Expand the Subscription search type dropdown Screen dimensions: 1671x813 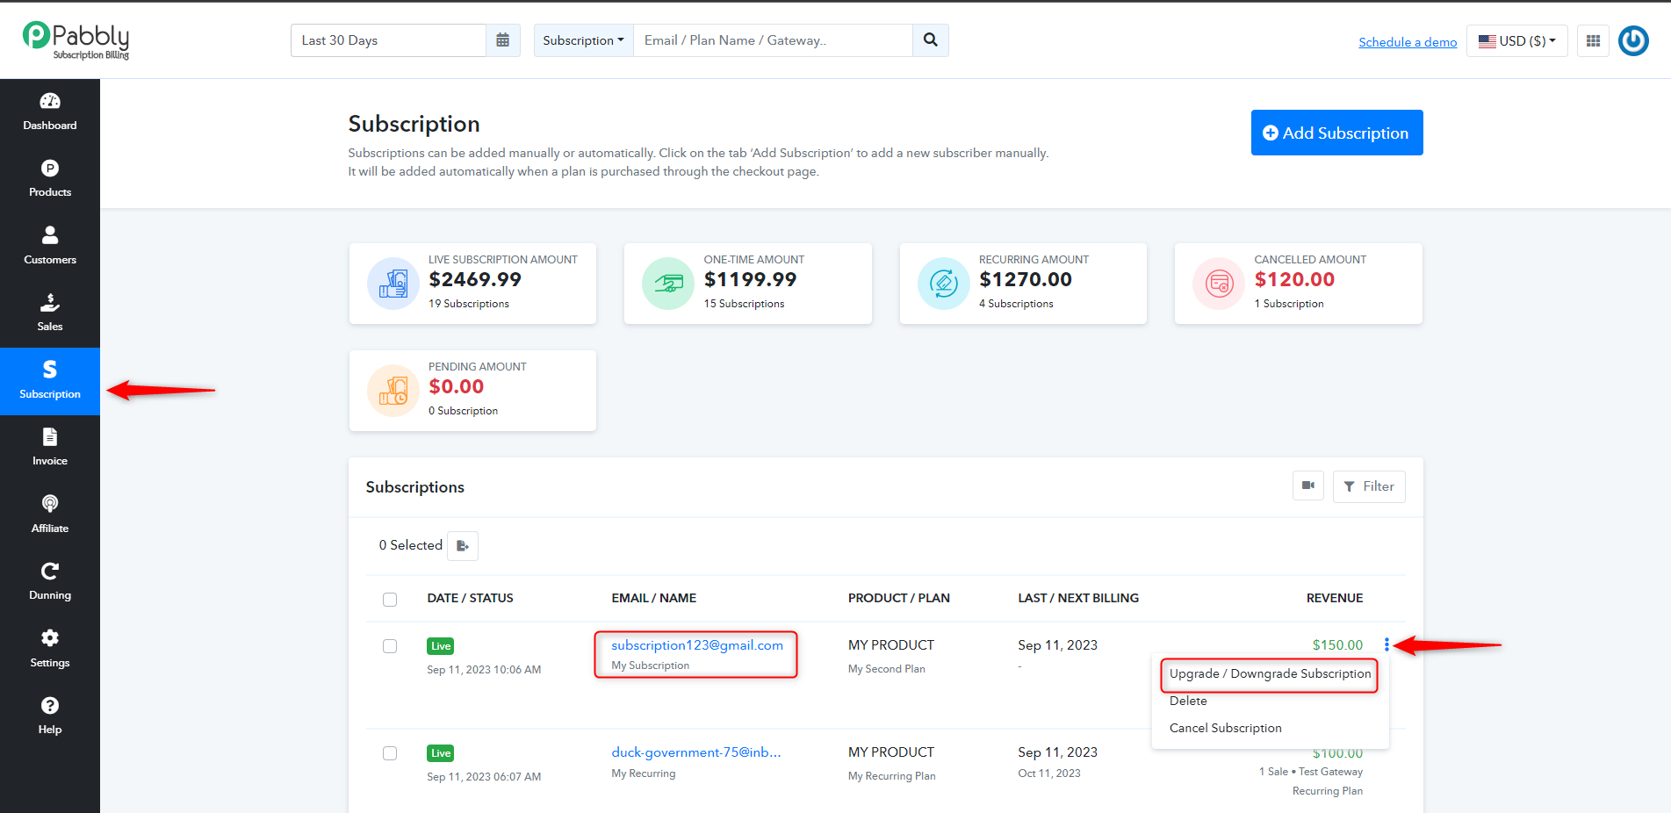tap(583, 40)
